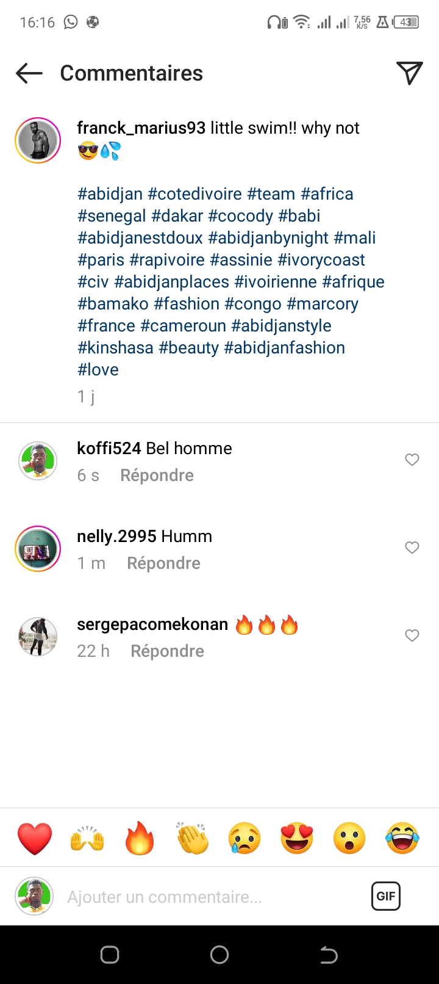Reply to nelly.2995's comment
Screen dimensions: 439x984
[x=163, y=563]
